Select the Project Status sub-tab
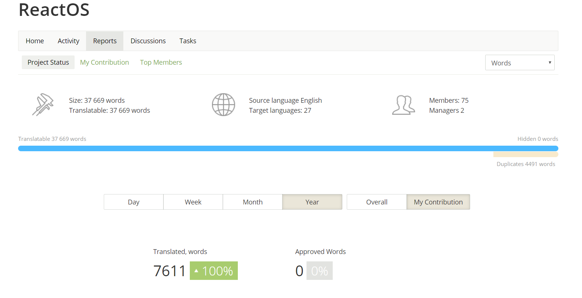This screenshot has width=582, height=298. click(x=48, y=62)
